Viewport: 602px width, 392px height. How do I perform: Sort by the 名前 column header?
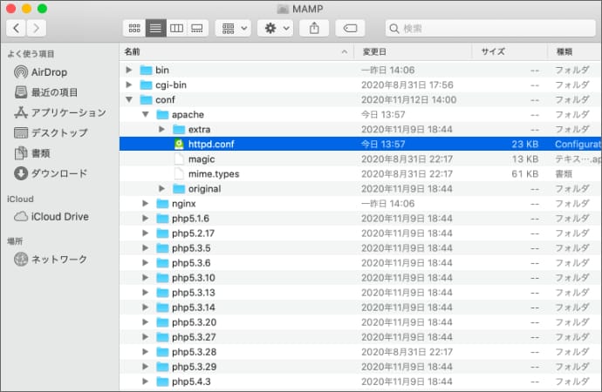(x=236, y=51)
